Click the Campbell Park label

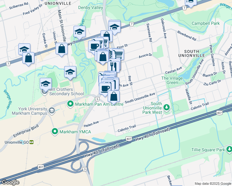pos(206,23)
